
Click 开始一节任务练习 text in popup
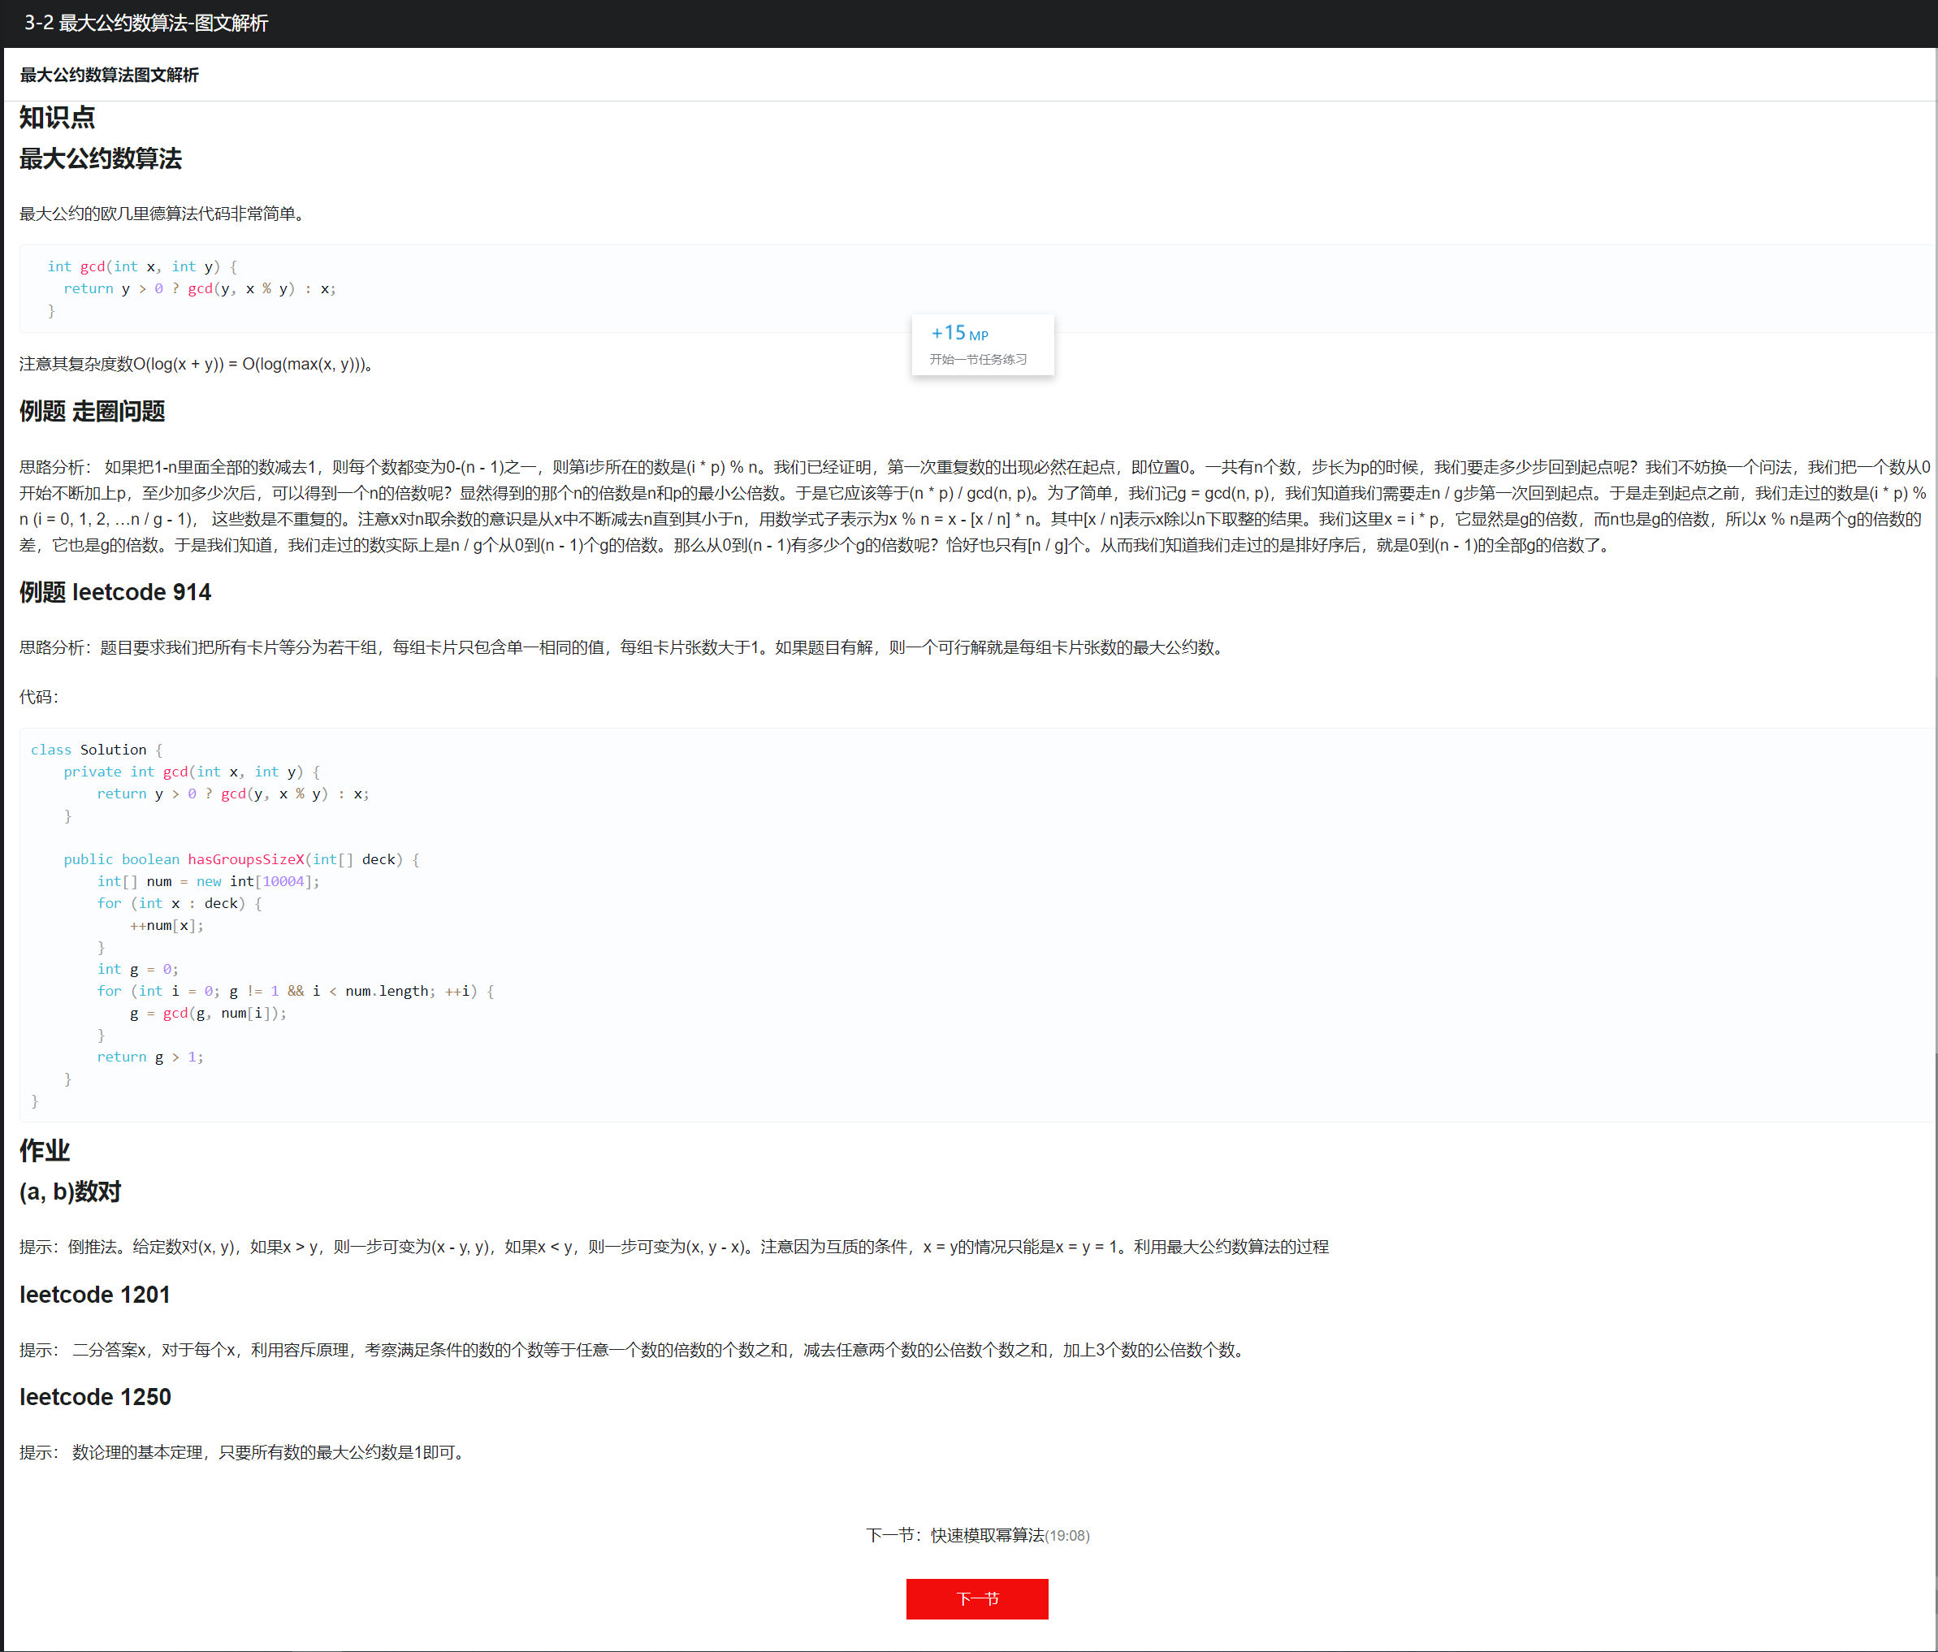pos(977,359)
